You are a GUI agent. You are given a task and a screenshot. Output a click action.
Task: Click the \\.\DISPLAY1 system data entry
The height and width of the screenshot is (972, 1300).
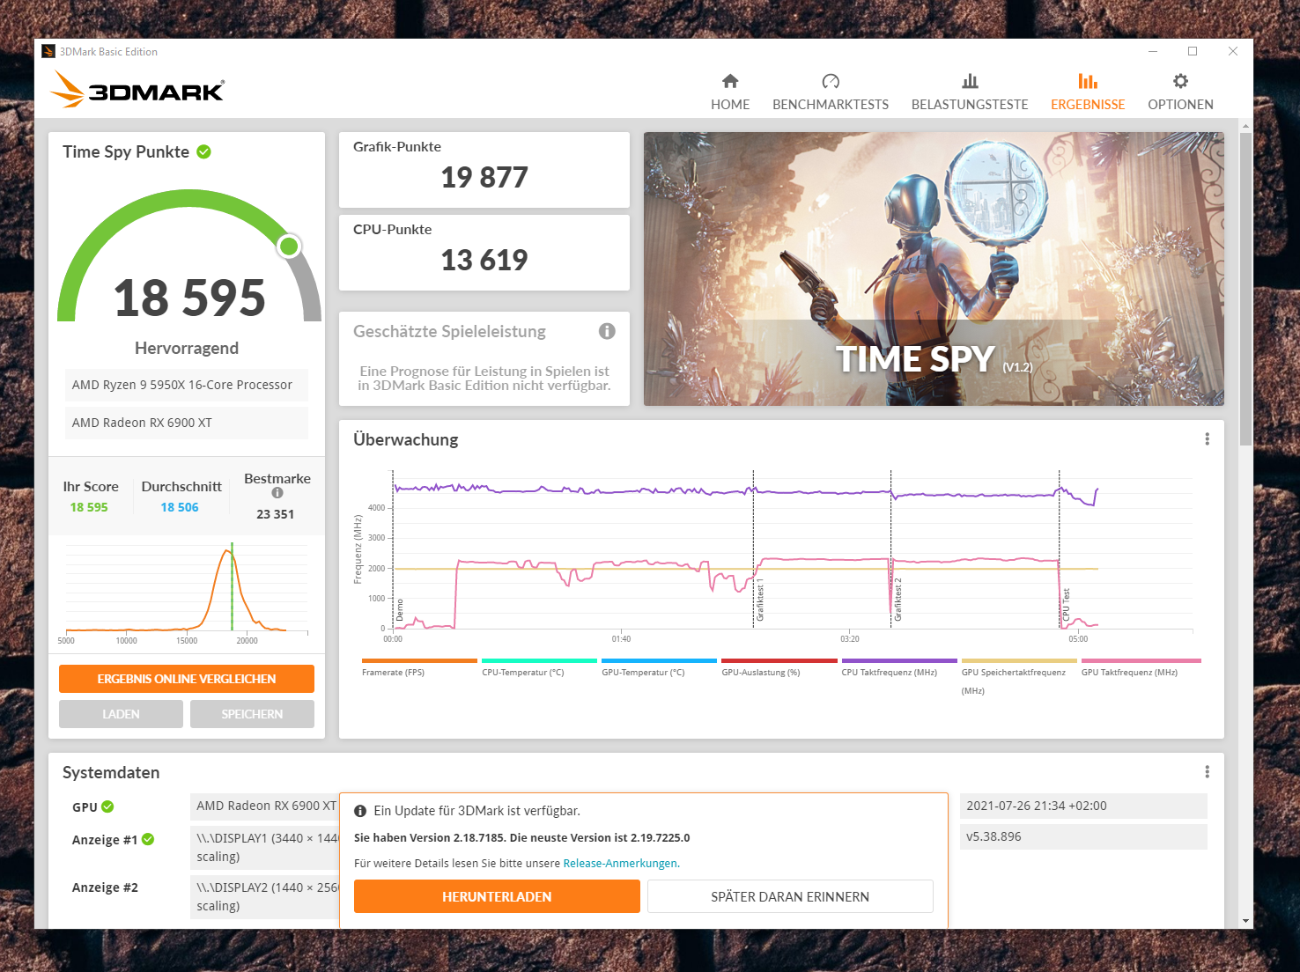[x=265, y=847]
